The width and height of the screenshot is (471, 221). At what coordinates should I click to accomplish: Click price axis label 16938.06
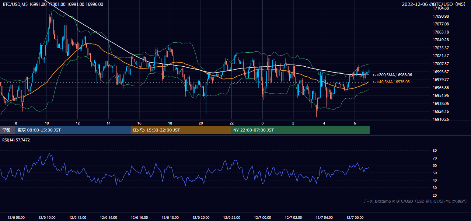click(x=440, y=104)
